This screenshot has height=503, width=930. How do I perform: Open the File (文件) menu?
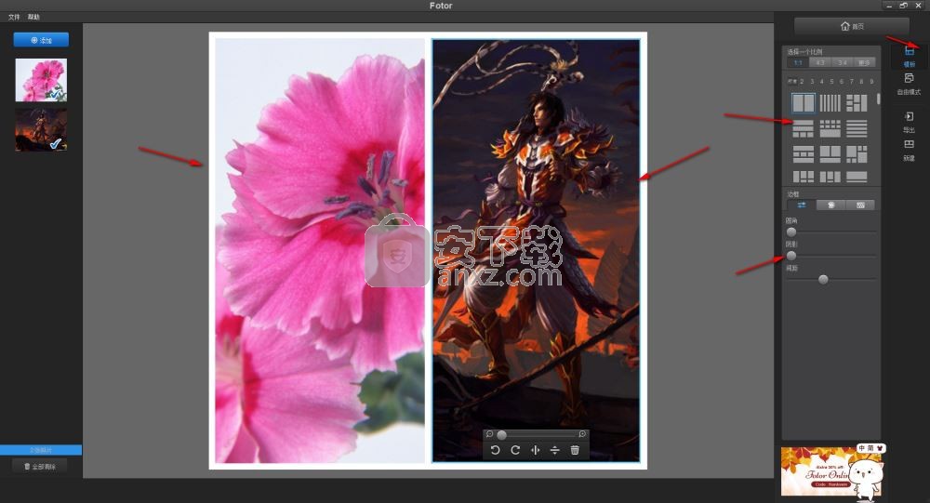(14, 17)
